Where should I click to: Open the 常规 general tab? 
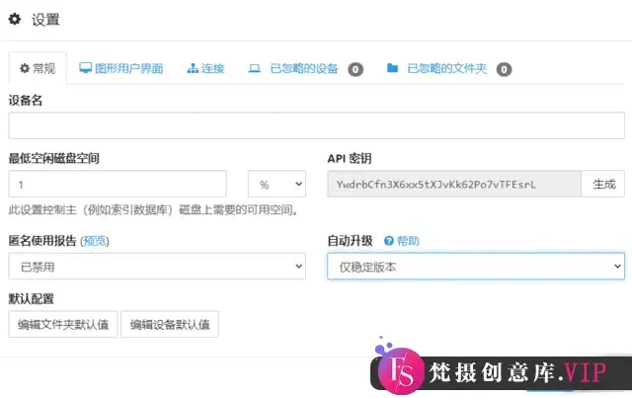tap(38, 68)
